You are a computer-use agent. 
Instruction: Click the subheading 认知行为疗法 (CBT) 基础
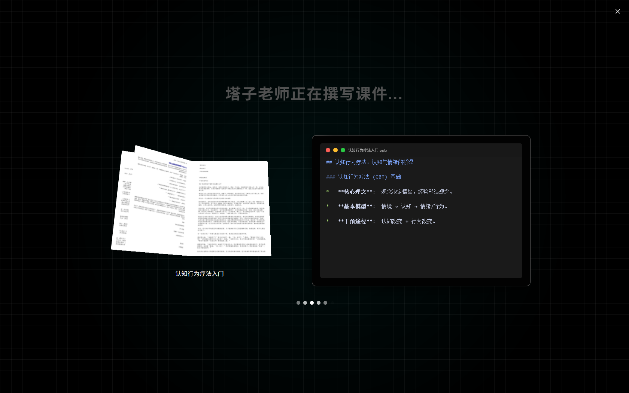click(x=364, y=177)
